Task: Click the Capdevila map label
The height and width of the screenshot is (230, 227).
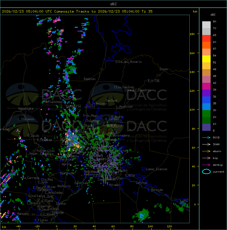Action: pos(73,106)
